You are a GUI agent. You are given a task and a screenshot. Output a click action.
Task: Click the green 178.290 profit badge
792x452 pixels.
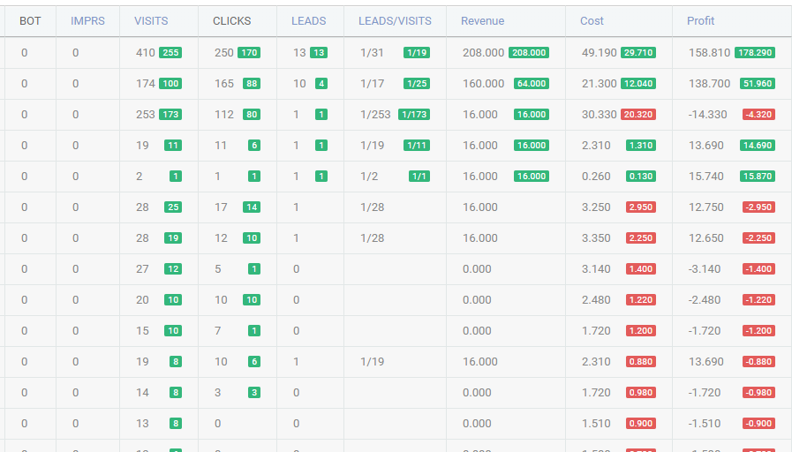coord(754,53)
